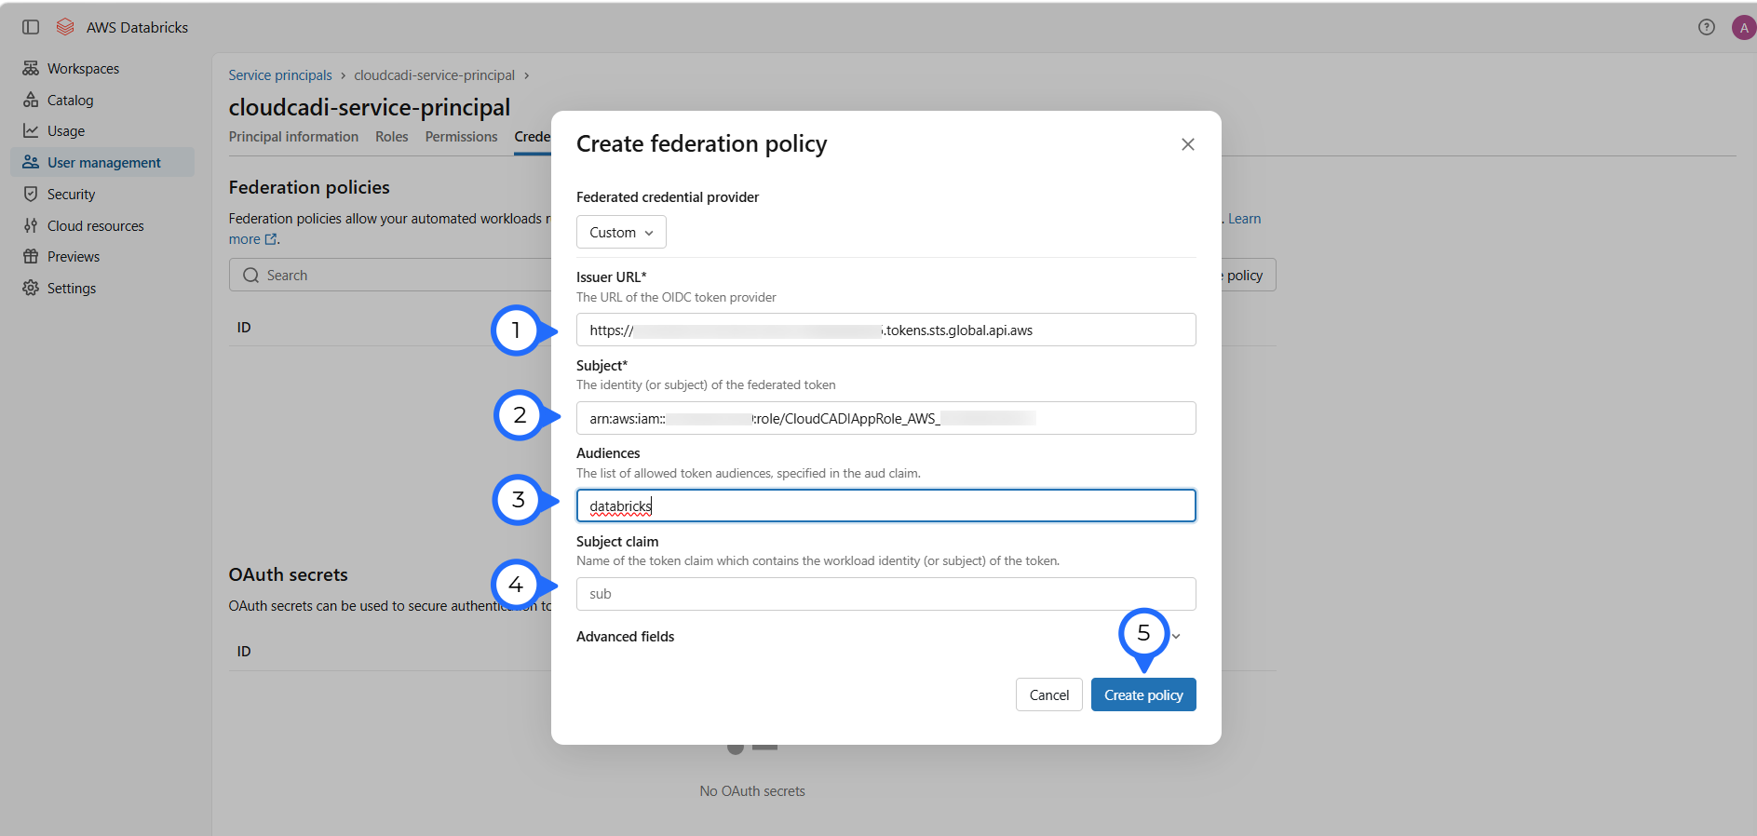Open Previews in the sidebar

[x=102, y=257]
